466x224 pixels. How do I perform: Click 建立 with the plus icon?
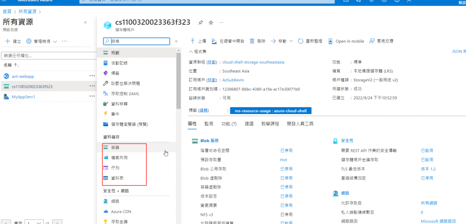(x=13, y=41)
